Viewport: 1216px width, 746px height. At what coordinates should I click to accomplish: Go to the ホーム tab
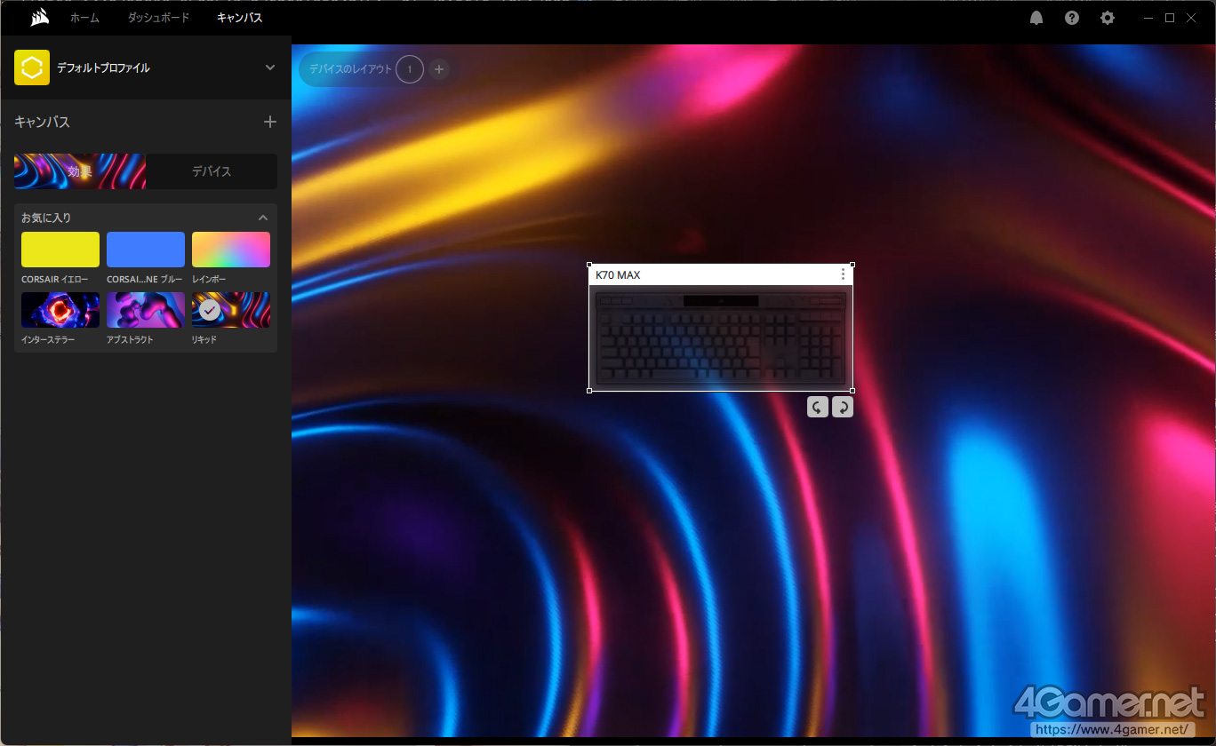pyautogui.click(x=84, y=18)
